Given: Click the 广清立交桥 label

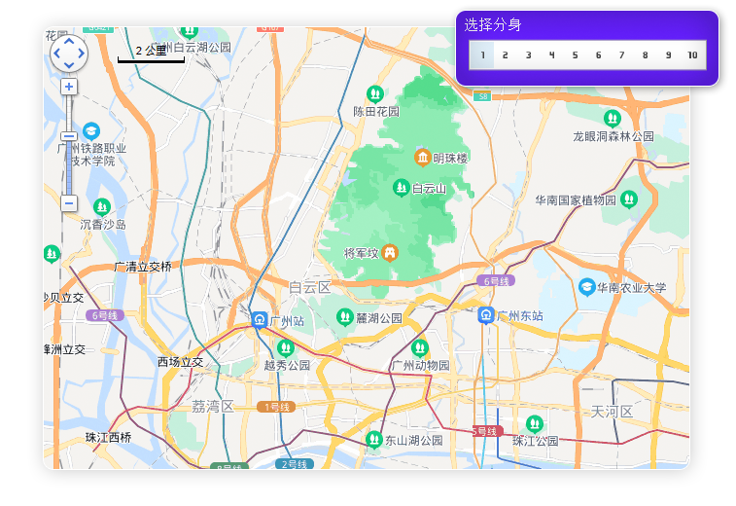Looking at the screenshot, I should point(143,267).
